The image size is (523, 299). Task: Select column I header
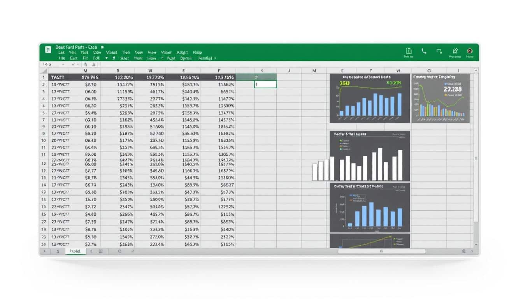(x=458, y=71)
